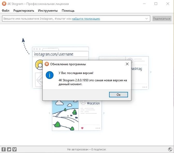Open the Vimeo icon in status bar
174x153 pixels.
14,149
